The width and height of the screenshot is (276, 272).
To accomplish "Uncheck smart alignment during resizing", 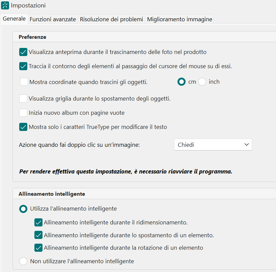I will (38, 222).
